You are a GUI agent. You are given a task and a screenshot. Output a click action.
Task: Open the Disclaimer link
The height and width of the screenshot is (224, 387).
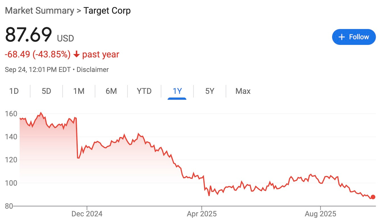[x=92, y=69]
